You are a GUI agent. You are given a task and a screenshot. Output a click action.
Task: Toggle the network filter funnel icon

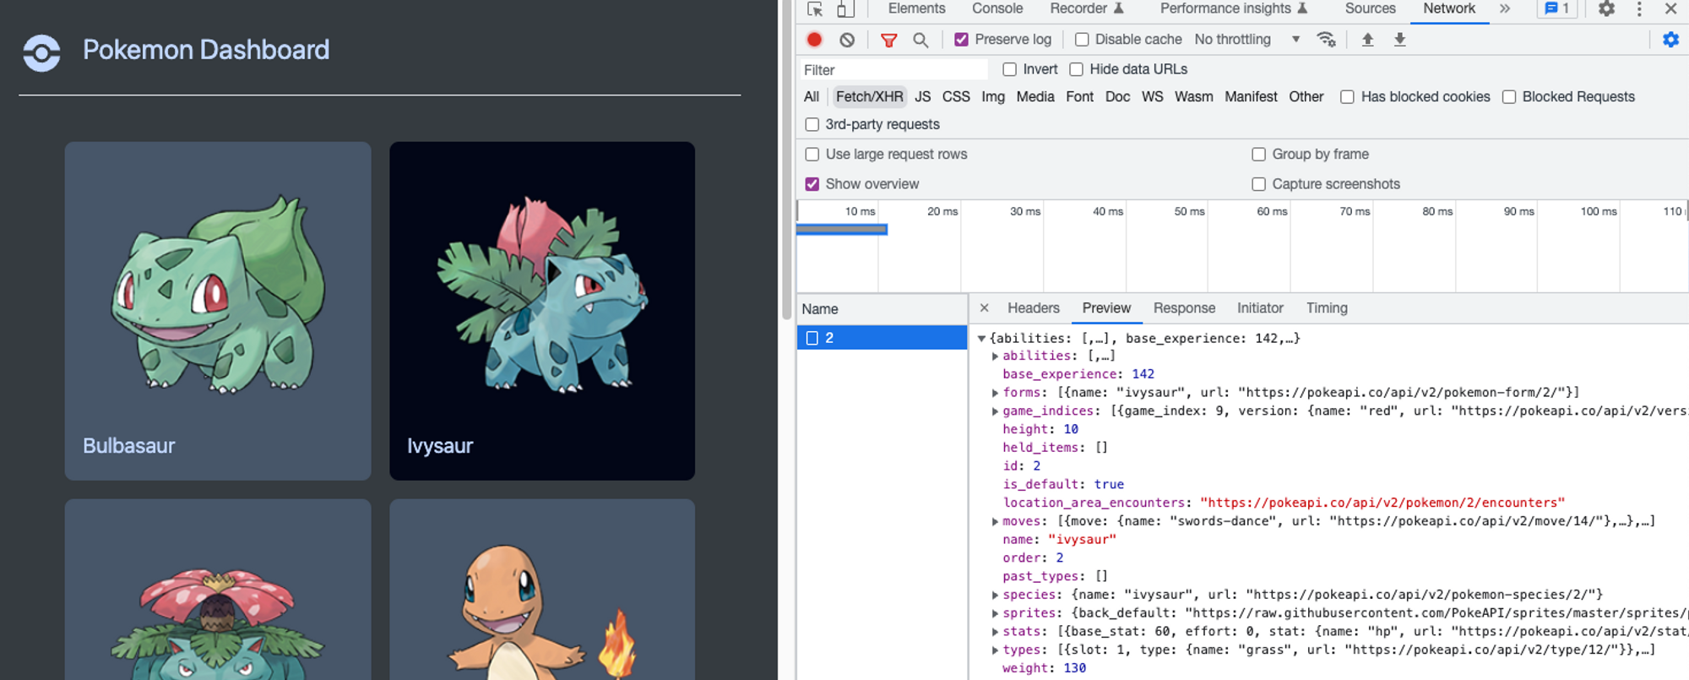point(888,40)
